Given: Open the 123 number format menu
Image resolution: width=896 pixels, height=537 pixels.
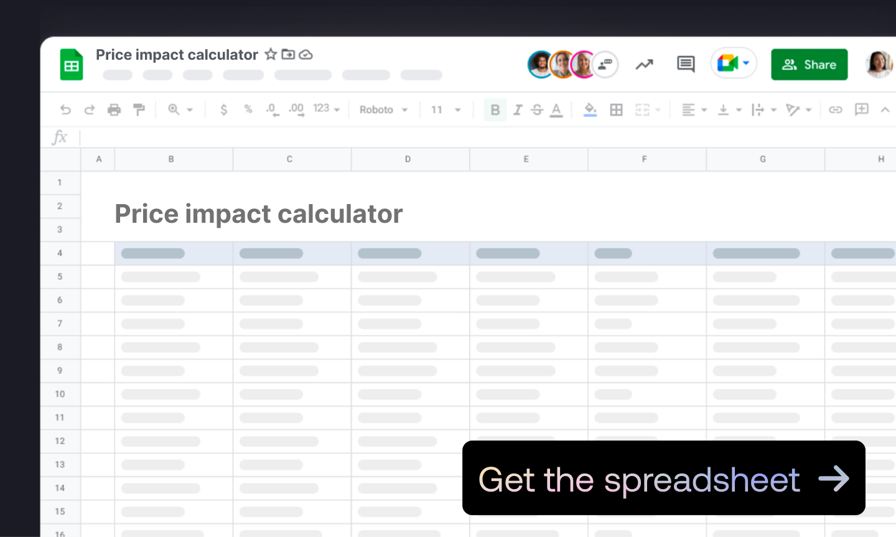Looking at the screenshot, I should click(327, 109).
